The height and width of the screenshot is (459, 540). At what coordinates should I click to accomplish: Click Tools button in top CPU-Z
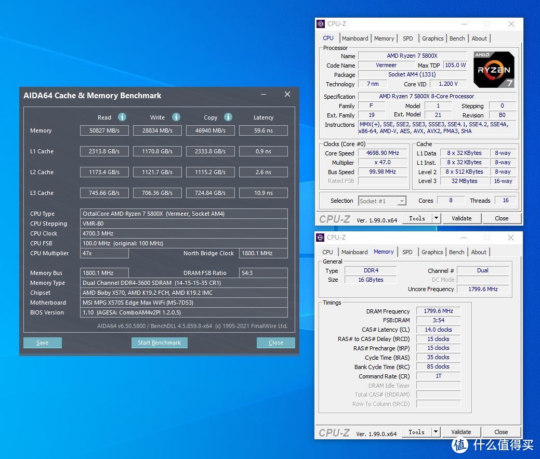pyautogui.click(x=417, y=218)
